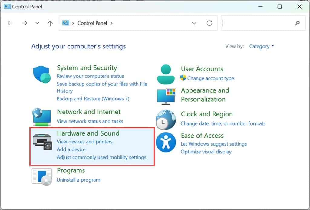This screenshot has height=210, width=310.
Task: Open the Programs disc icon
Action: point(42,177)
